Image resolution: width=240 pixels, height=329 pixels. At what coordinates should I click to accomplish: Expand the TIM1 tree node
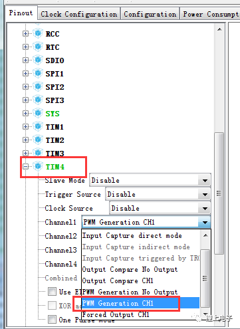click(x=26, y=127)
